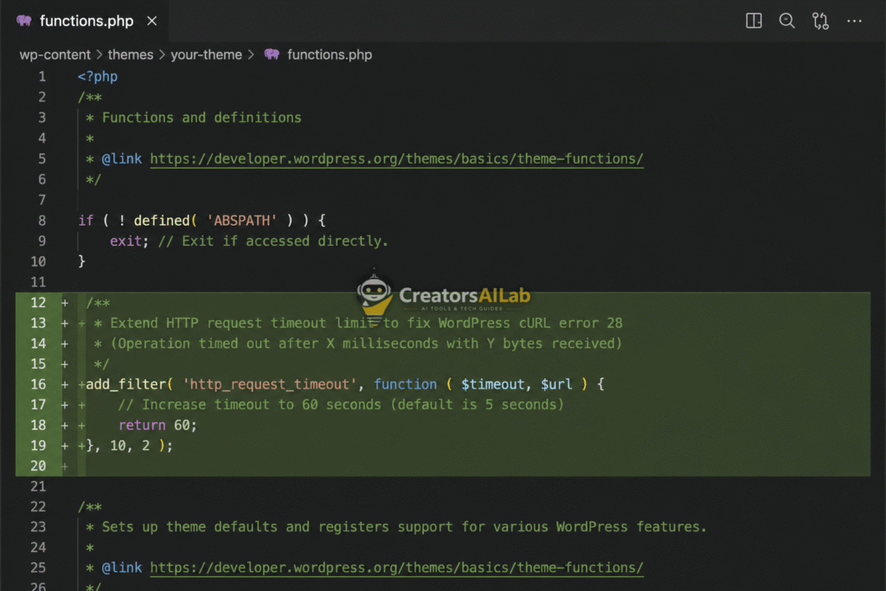
Task: Click the breadcrumb PHP elephant icon
Action: [x=273, y=55]
